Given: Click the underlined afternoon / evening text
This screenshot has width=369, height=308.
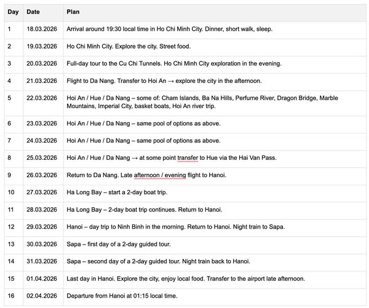Looking at the screenshot, I should point(160,175).
